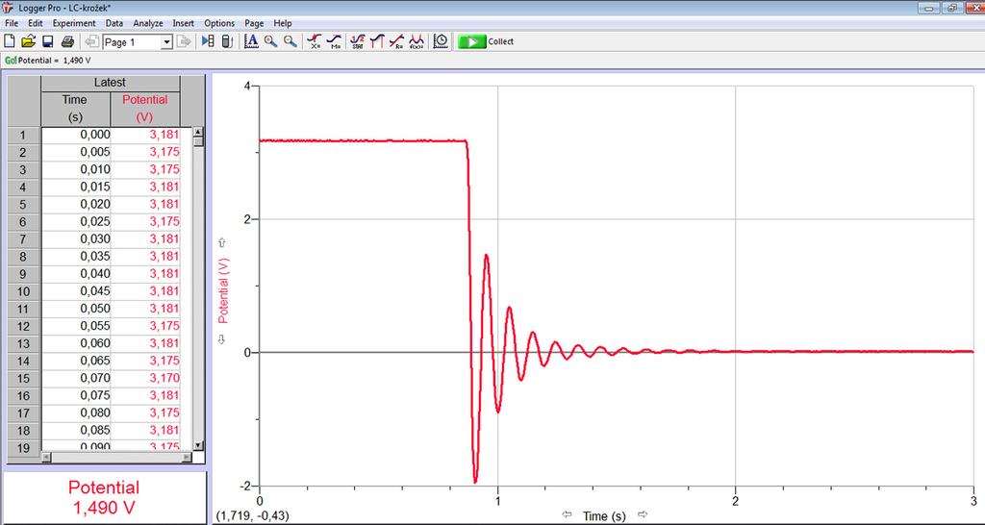The width and height of the screenshot is (985, 525).
Task: Click the x-axis tick label 2
Action: (736, 501)
